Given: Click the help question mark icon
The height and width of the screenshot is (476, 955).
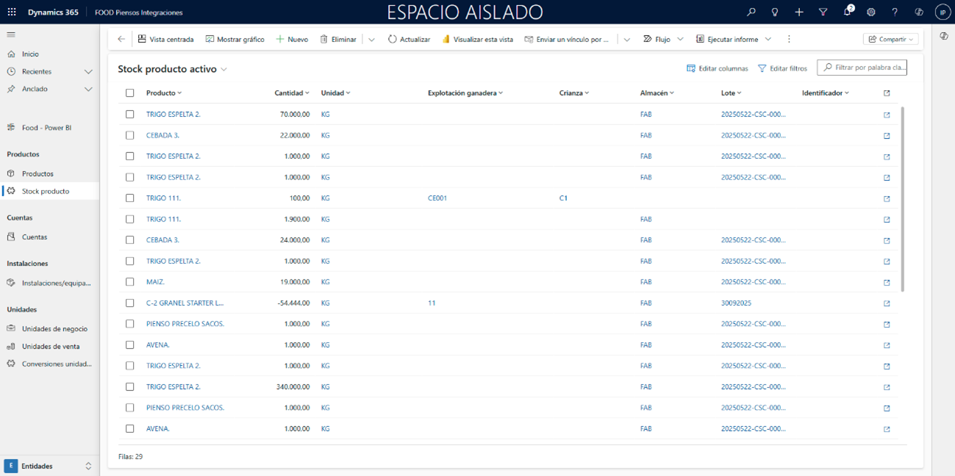Looking at the screenshot, I should [x=895, y=12].
